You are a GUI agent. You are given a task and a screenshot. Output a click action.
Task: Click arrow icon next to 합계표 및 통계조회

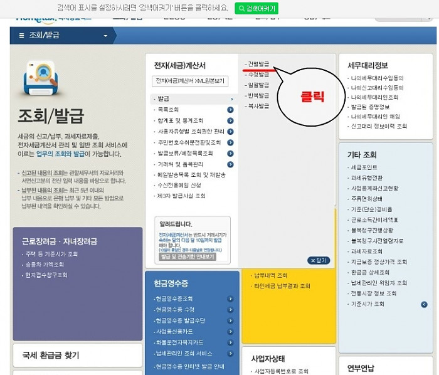click(230, 120)
